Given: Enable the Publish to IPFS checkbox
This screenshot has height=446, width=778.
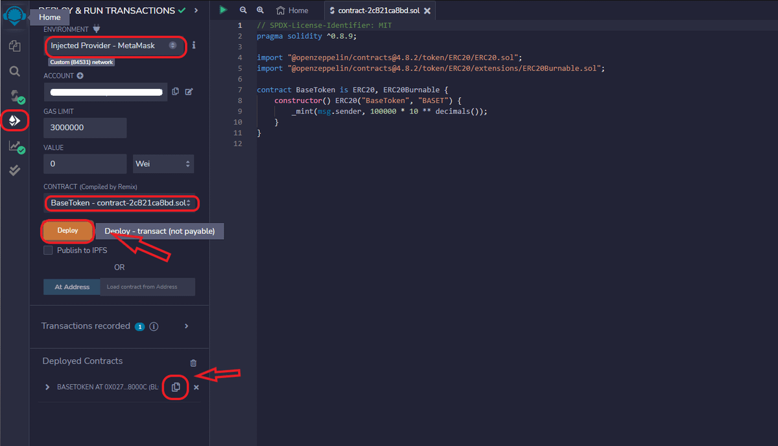Looking at the screenshot, I should tap(48, 250).
